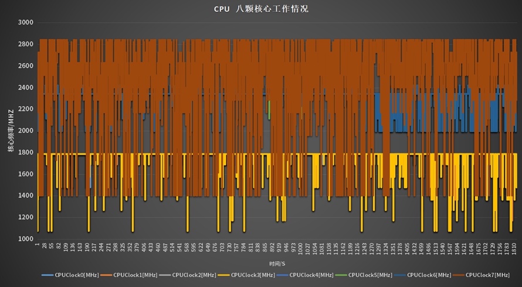This screenshot has width=522, height=287.
Task: Select the 2600 y-axis value
Action: click(26, 66)
